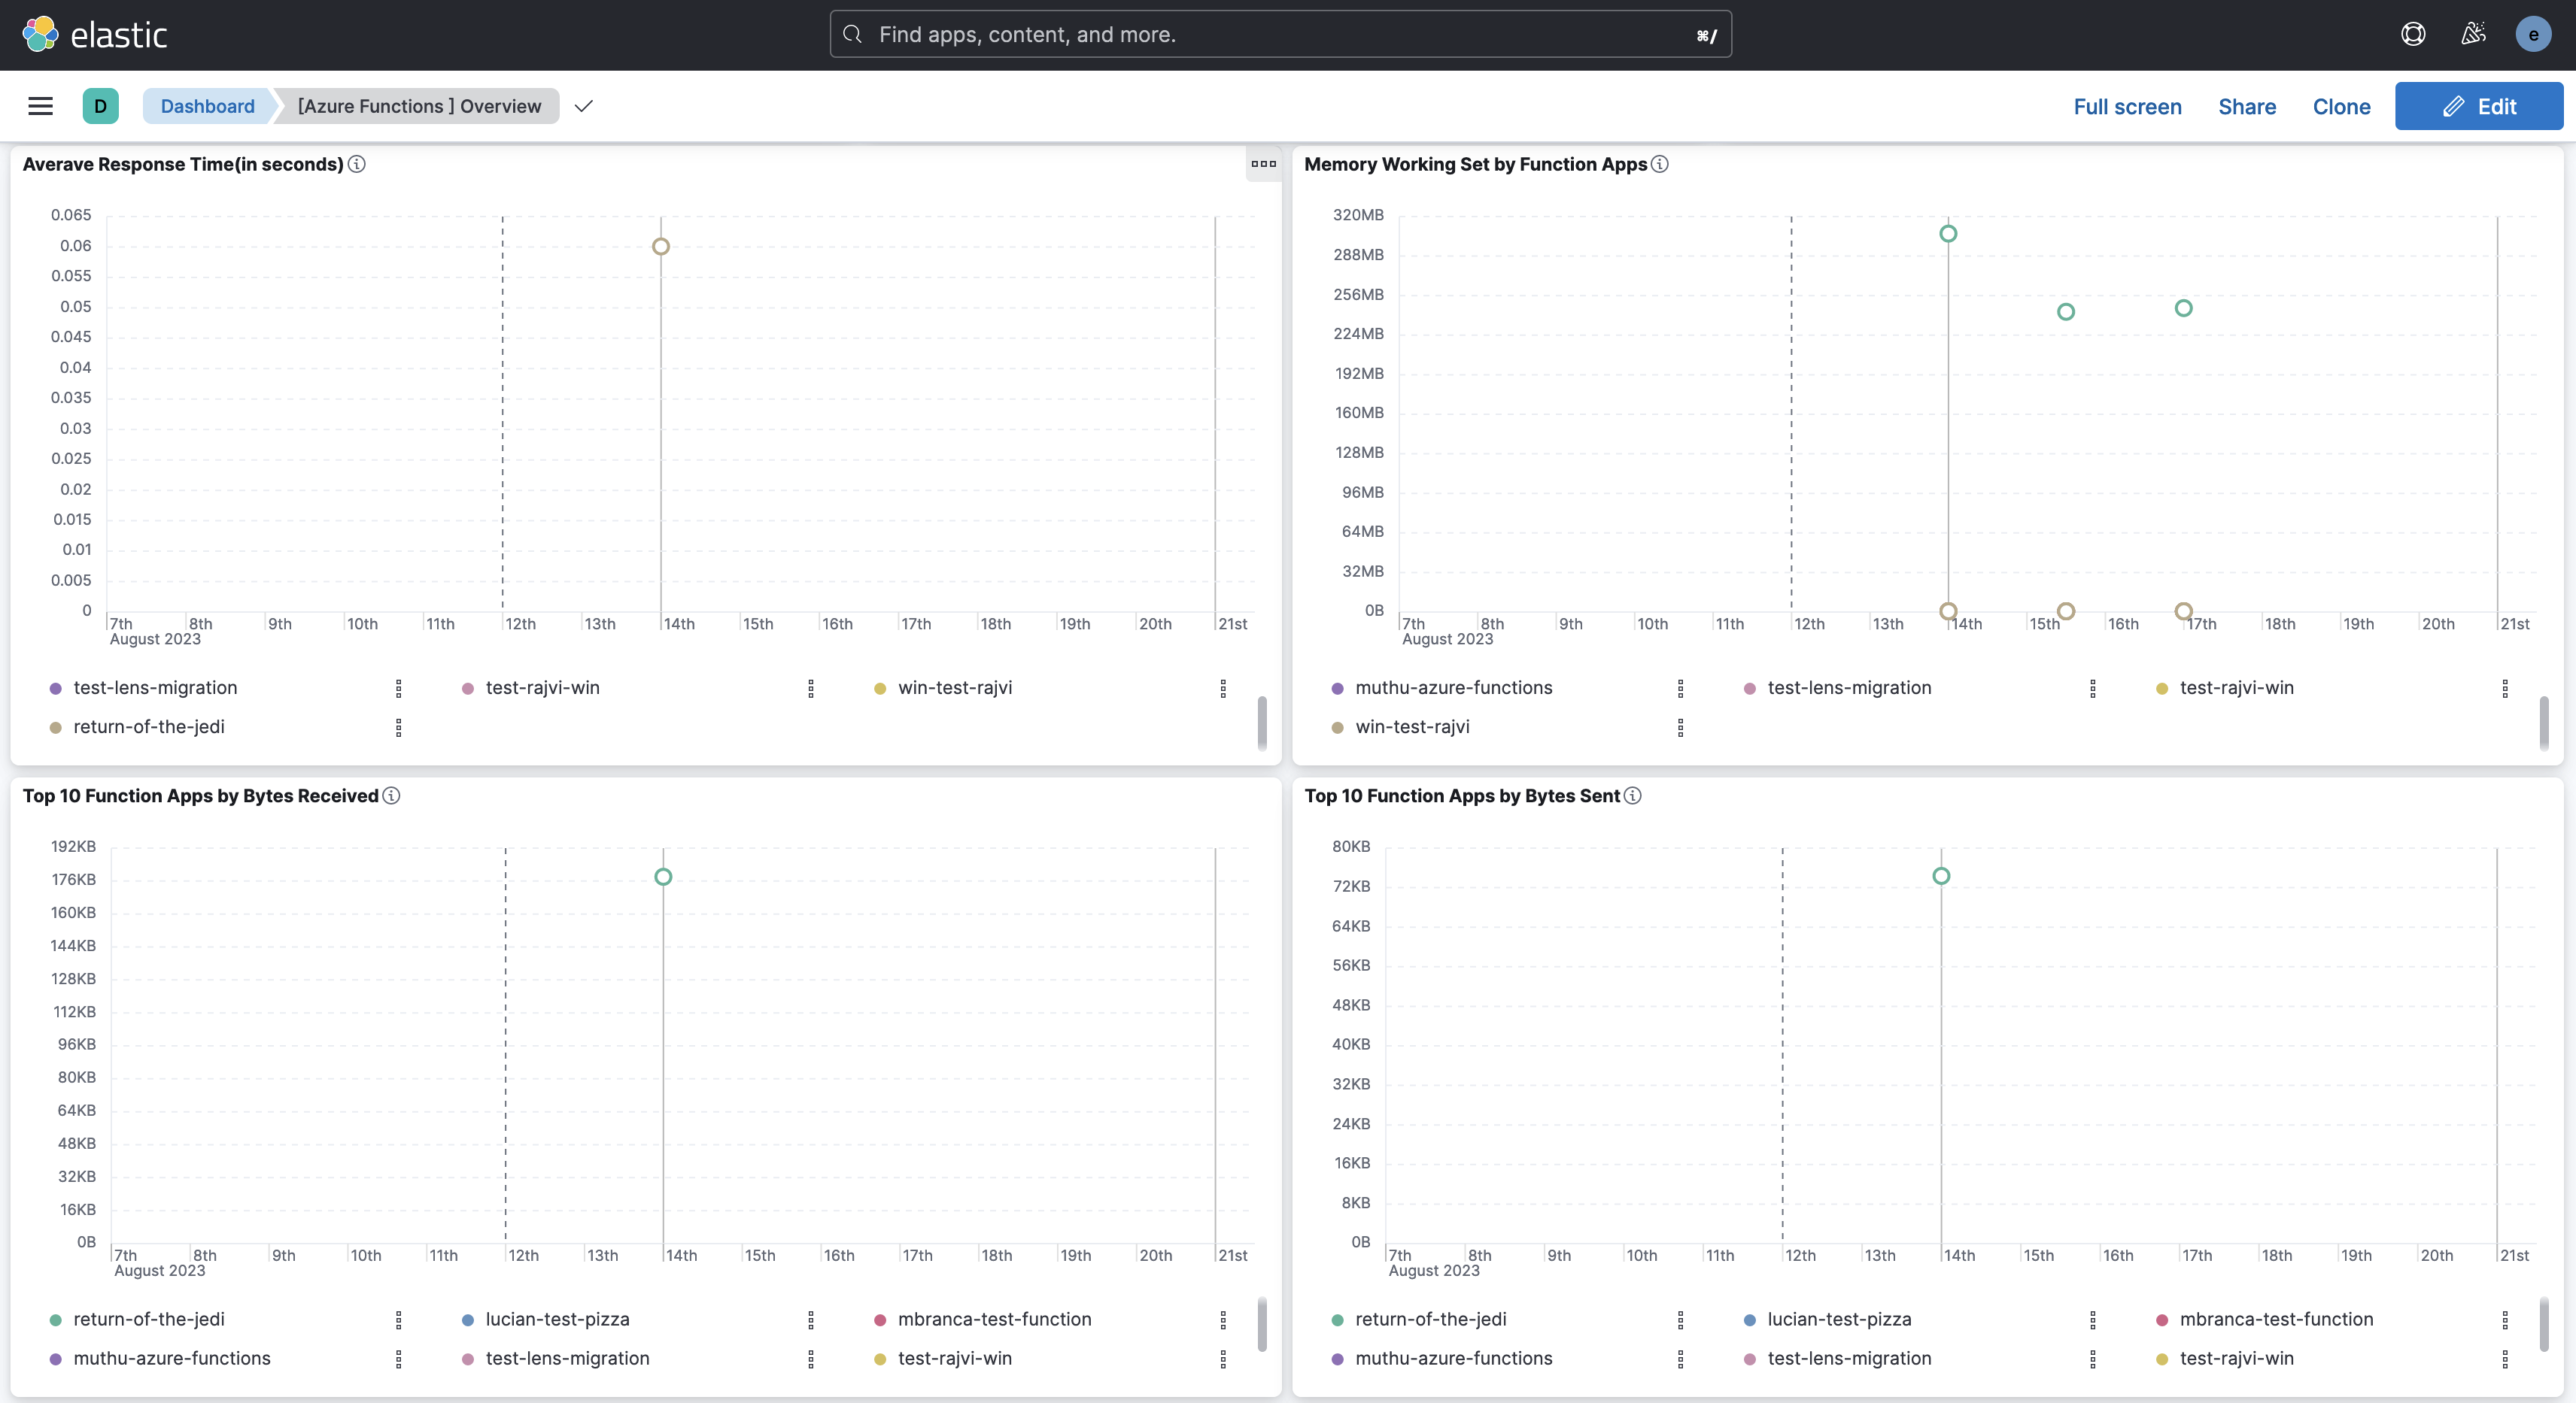Open the AI assistant icon in the header
Viewport: 2576px width, 1403px height.
click(x=2413, y=34)
